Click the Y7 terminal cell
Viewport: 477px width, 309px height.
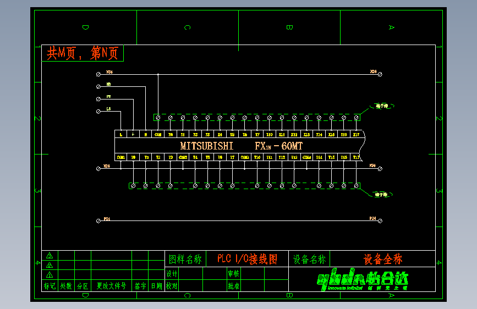(x=232, y=157)
